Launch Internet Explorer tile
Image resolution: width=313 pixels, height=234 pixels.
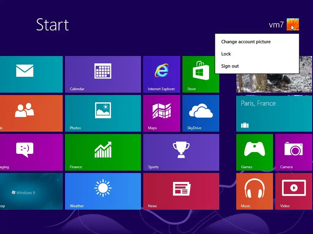tap(162, 74)
